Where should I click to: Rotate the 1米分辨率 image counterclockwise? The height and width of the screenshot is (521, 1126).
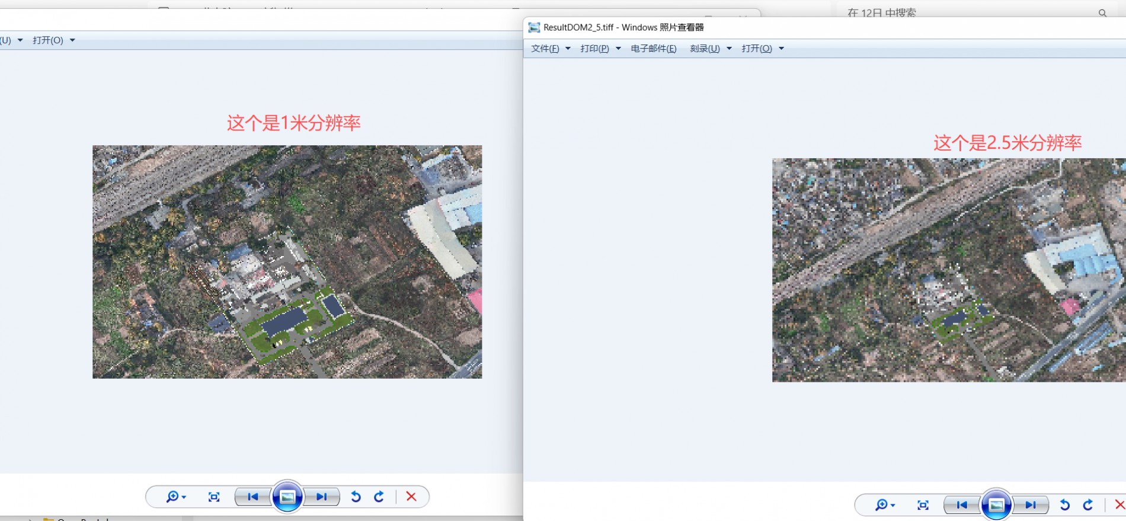point(356,497)
